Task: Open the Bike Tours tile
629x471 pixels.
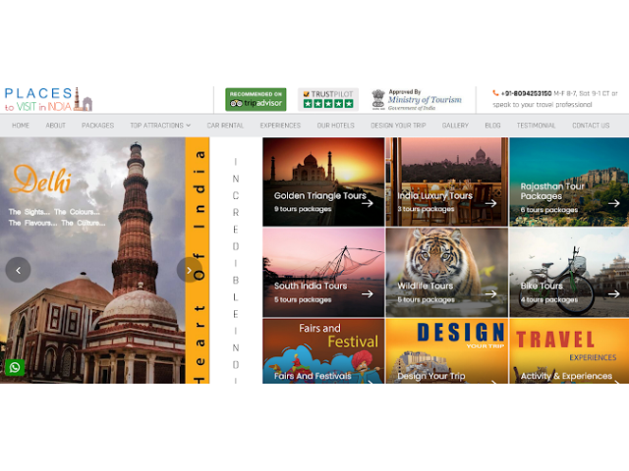Action: pyautogui.click(x=568, y=272)
